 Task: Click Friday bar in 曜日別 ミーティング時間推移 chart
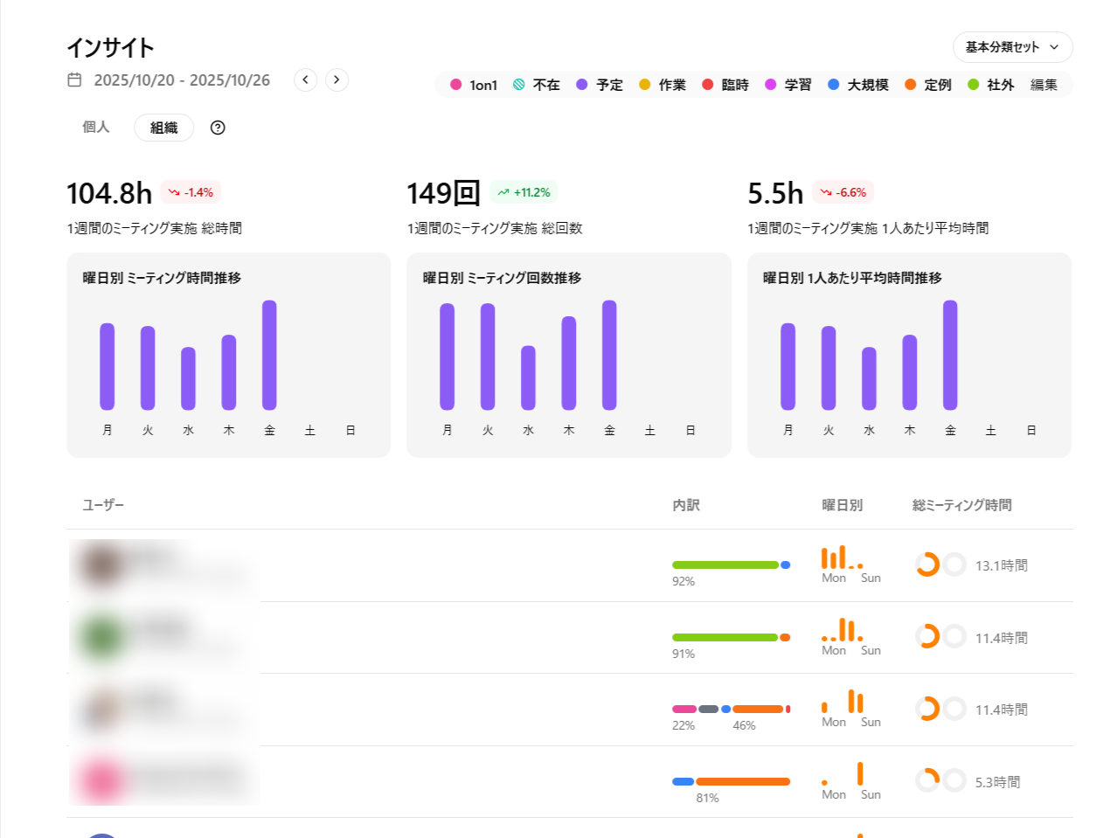click(x=269, y=355)
